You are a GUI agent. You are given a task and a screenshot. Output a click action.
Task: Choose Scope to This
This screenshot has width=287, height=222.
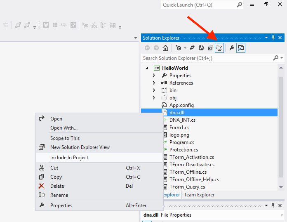pos(99,138)
